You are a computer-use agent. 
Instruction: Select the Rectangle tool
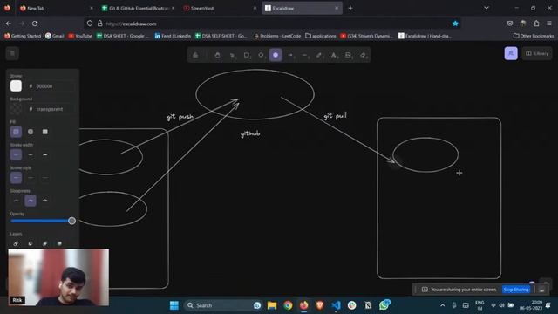coord(247,55)
